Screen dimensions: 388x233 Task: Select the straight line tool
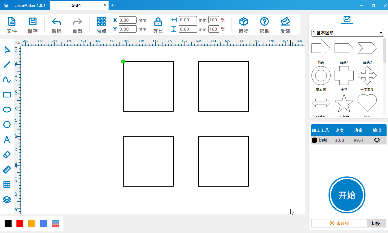pyautogui.click(x=7, y=65)
